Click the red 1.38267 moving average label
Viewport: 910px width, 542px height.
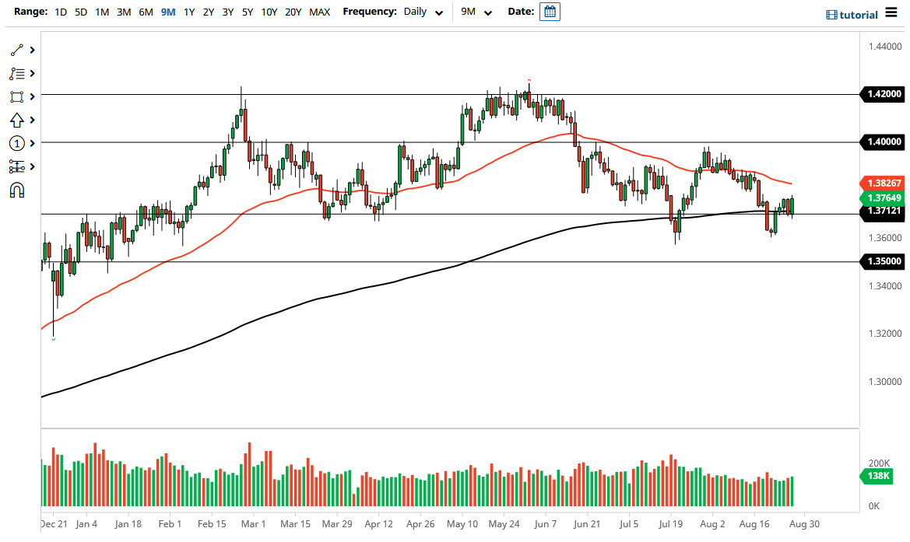pos(884,184)
